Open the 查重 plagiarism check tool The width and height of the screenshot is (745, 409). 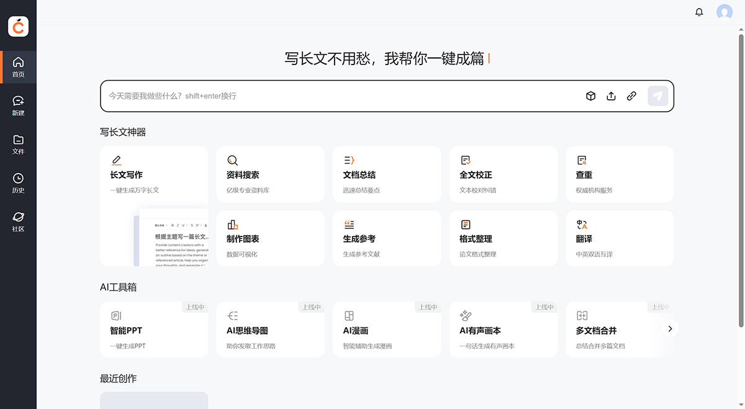620,174
